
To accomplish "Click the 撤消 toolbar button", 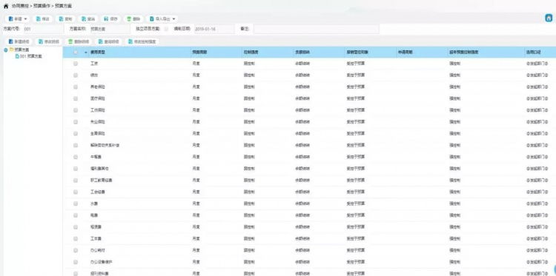I will pos(88,18).
